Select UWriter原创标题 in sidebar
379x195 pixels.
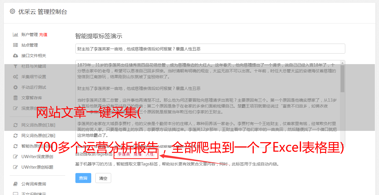[x=37, y=167]
